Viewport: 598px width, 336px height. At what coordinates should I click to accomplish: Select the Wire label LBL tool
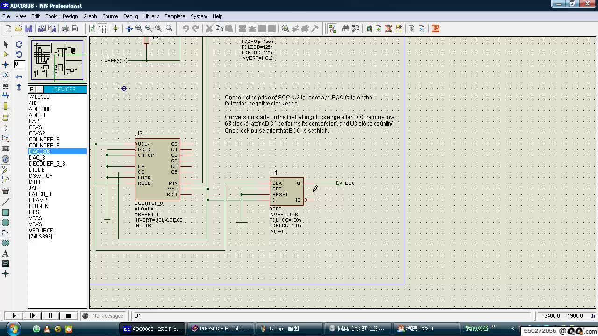pos(6,75)
